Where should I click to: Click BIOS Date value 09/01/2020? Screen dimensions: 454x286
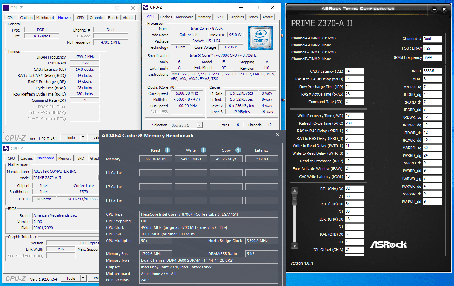(x=65, y=228)
